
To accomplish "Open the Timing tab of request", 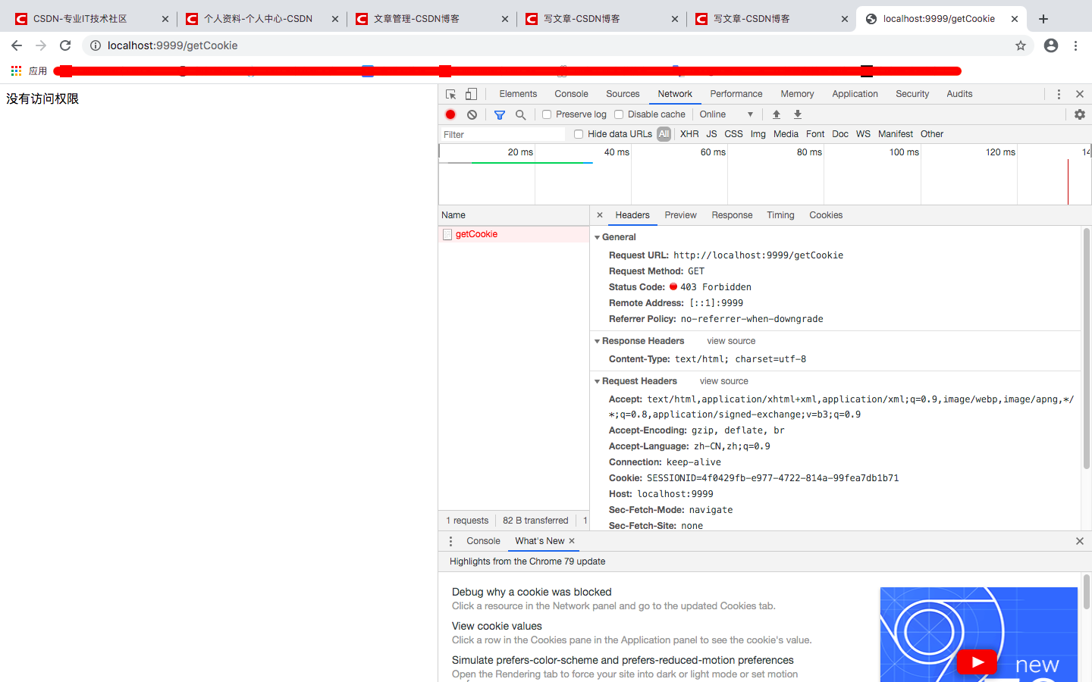I will click(x=780, y=215).
